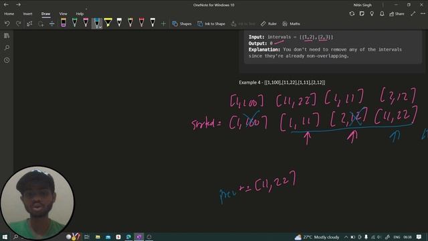Undo the last ink stroke
Screen dimensions: 428x241
click(7, 24)
